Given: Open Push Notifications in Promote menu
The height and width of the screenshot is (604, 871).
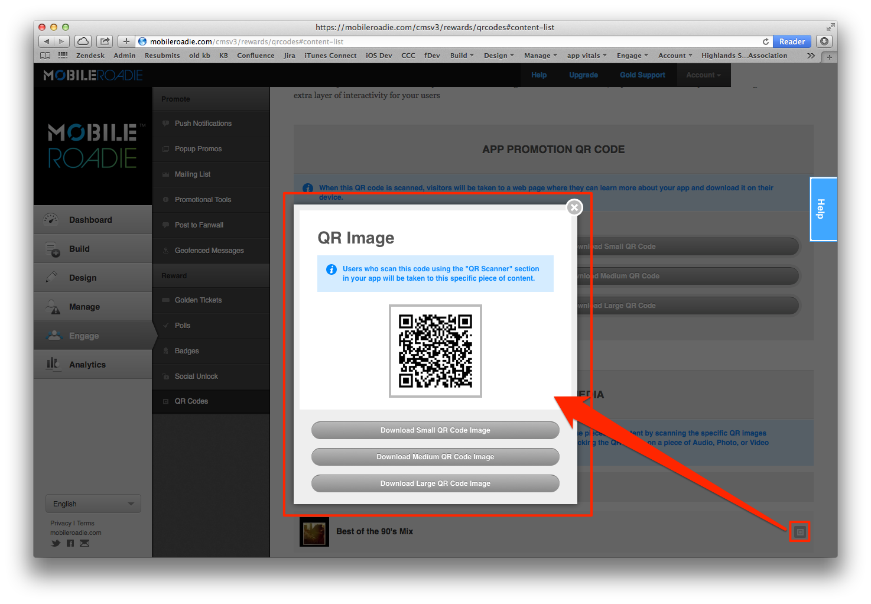Looking at the screenshot, I should [203, 124].
